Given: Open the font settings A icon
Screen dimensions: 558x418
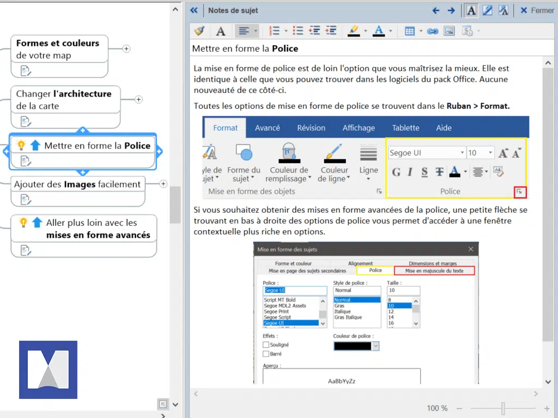Looking at the screenshot, I should point(220,31).
